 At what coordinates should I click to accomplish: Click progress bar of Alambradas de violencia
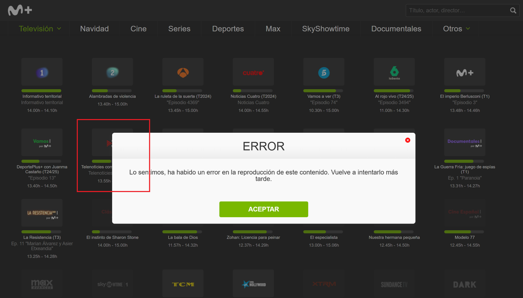[x=112, y=91]
